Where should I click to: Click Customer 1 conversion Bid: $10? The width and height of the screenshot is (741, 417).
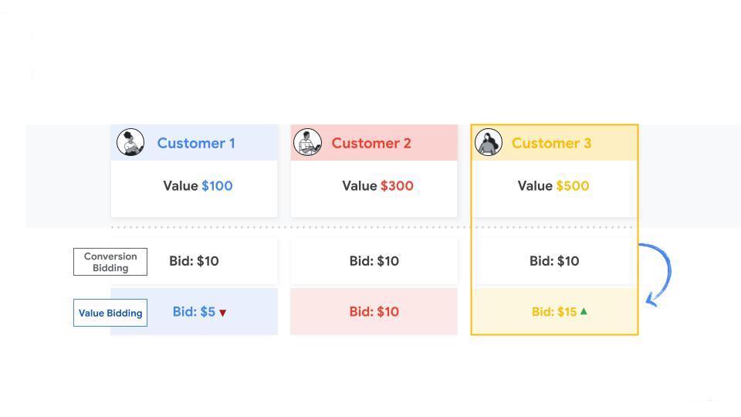[194, 261]
